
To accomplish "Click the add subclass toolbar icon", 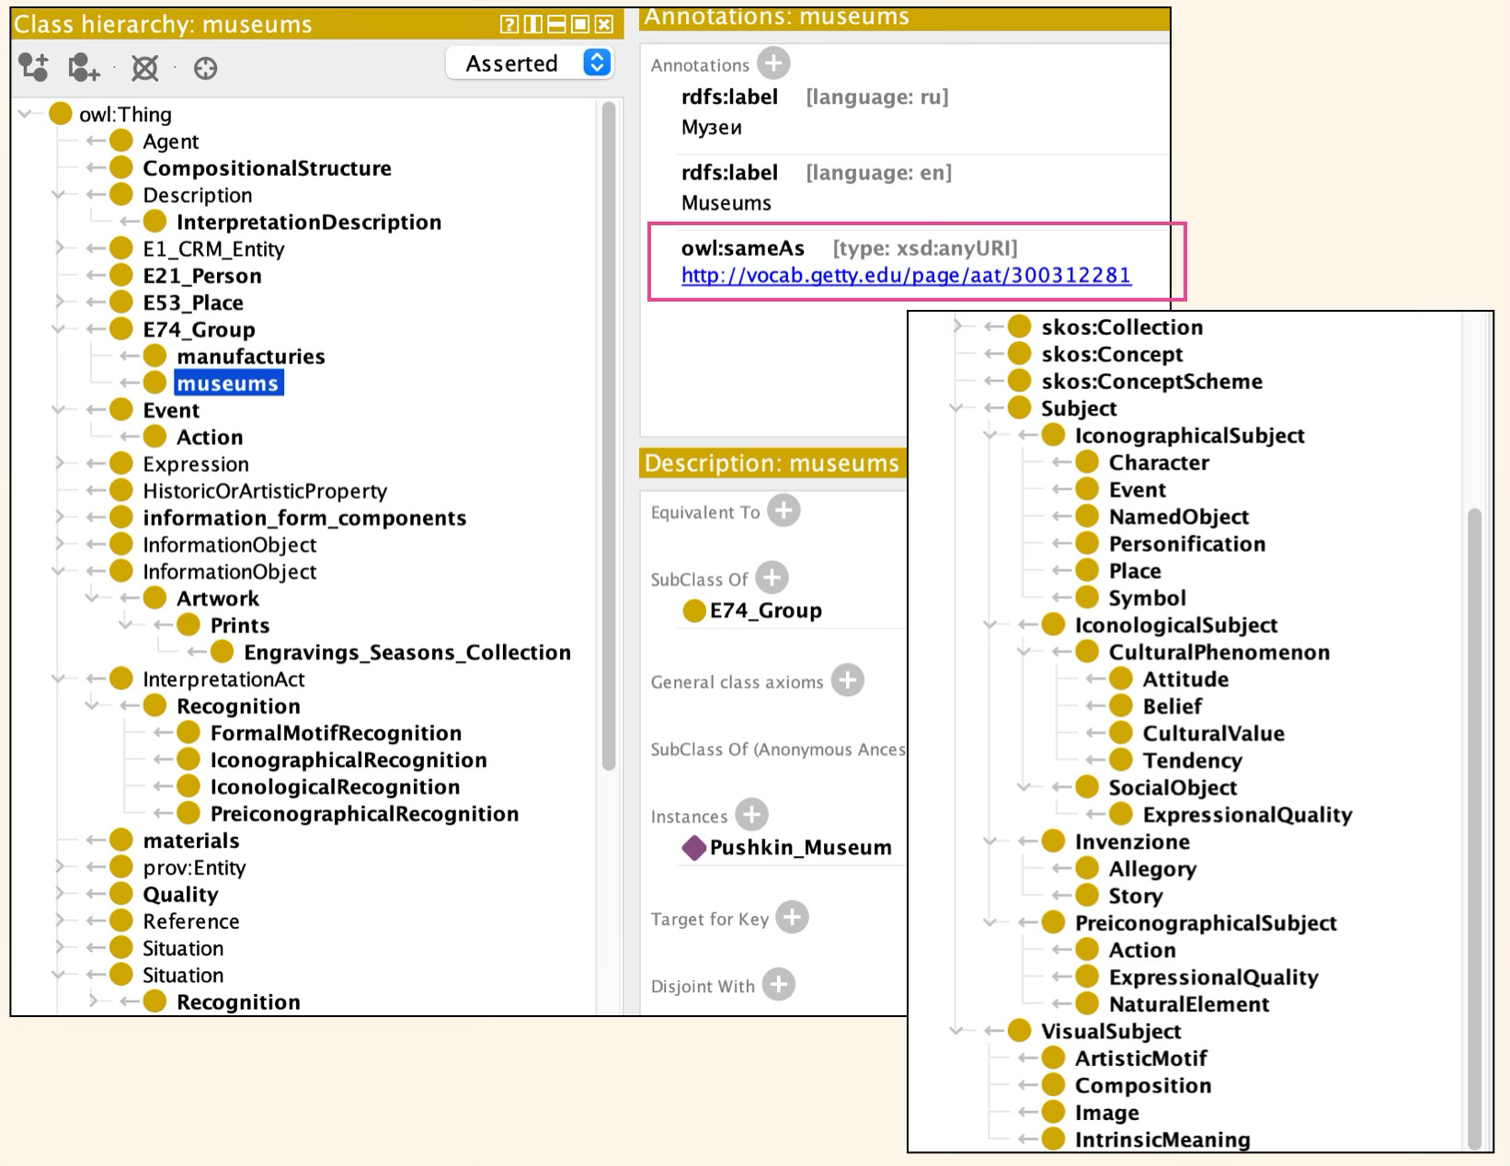I will point(34,67).
